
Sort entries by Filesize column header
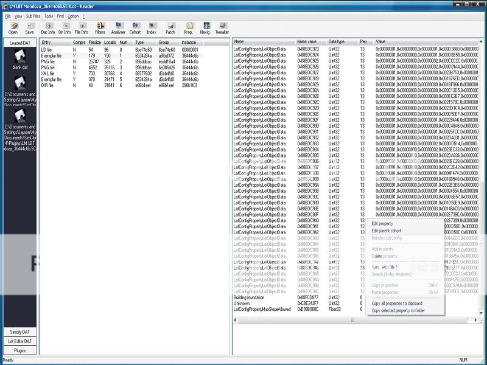pyautogui.click(x=94, y=42)
